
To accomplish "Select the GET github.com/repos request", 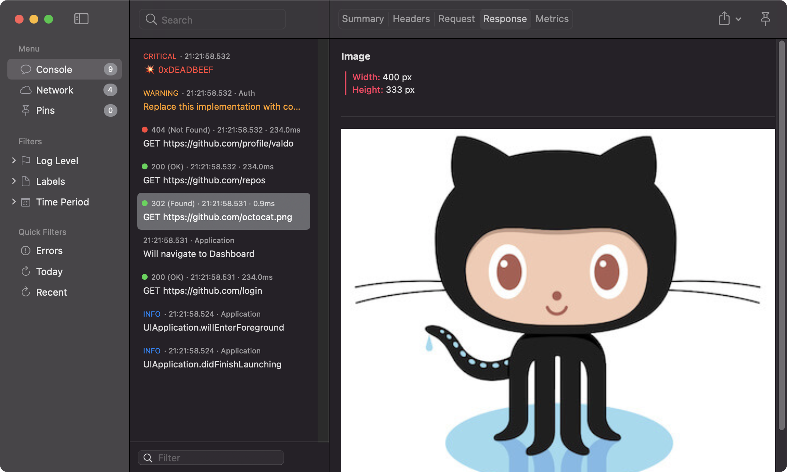I will [x=224, y=174].
